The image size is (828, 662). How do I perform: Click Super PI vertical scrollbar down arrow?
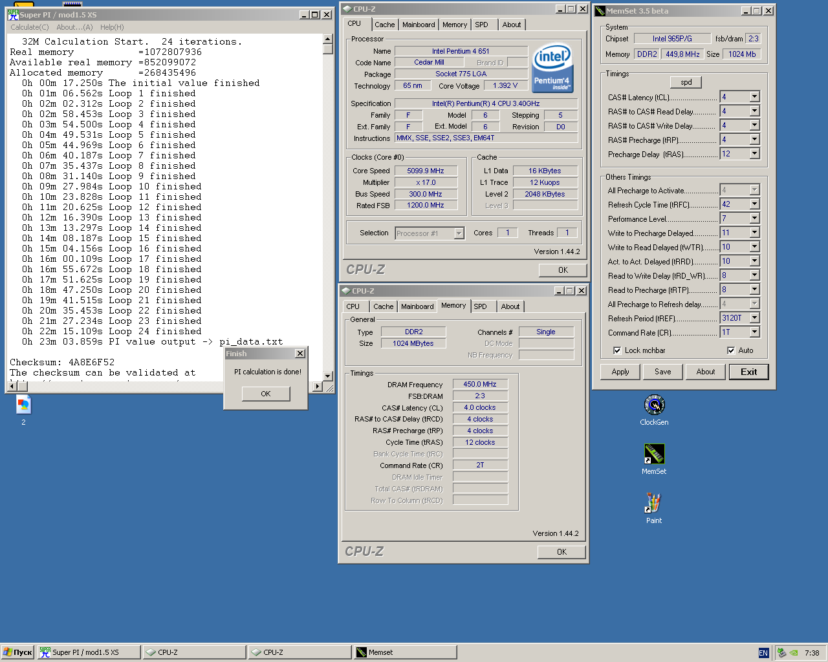click(x=328, y=376)
